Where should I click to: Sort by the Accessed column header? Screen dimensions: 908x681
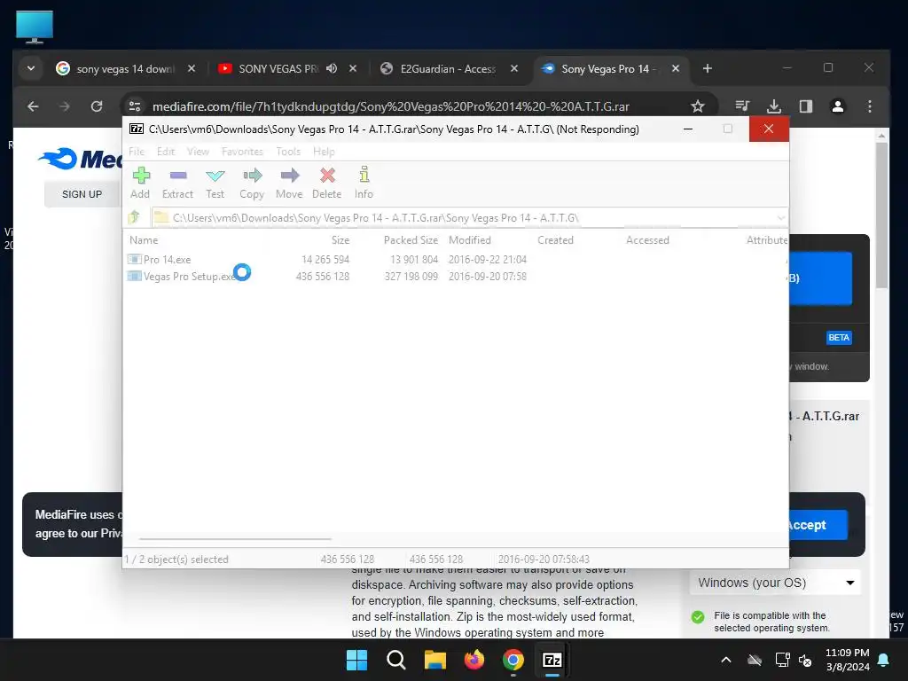coord(647,239)
